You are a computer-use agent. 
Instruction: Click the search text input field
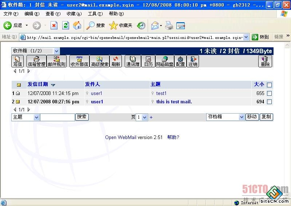tap(57, 118)
